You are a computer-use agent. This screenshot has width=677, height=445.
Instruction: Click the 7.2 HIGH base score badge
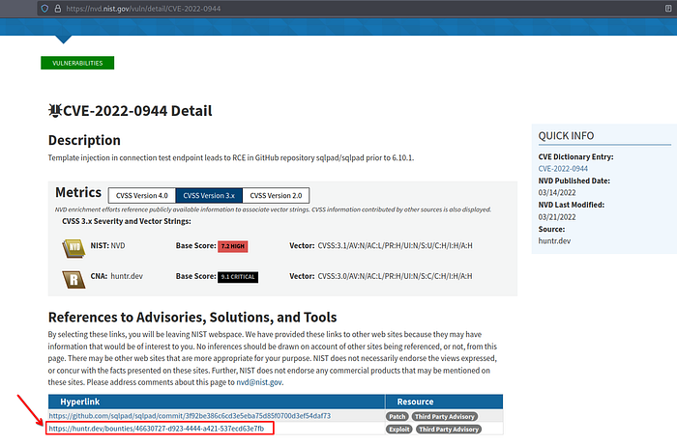pos(233,246)
